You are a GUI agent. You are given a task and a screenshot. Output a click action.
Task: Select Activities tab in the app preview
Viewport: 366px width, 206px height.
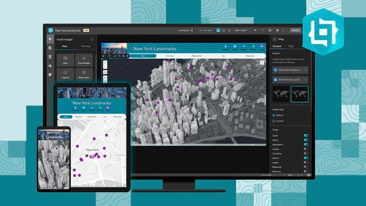click(x=170, y=56)
